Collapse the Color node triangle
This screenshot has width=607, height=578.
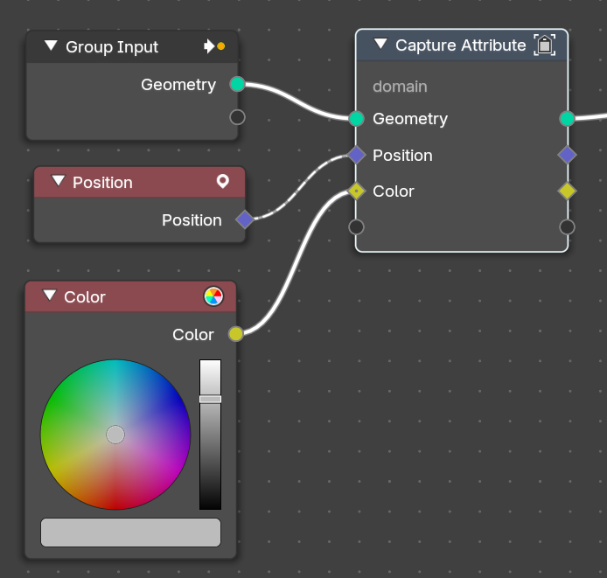(50, 296)
